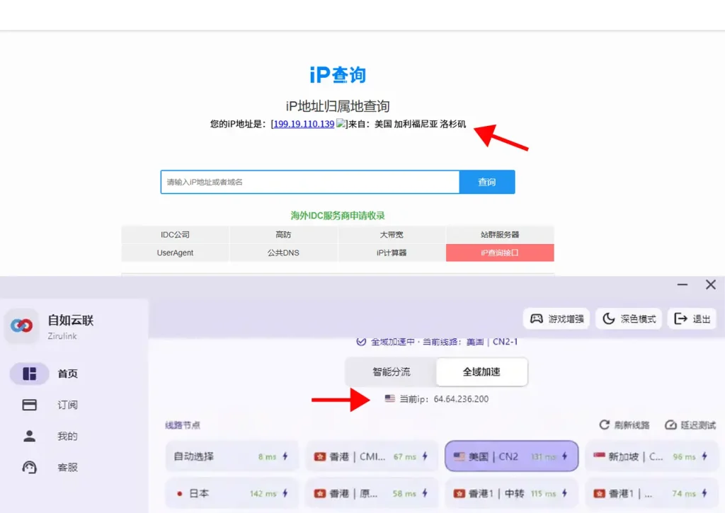The width and height of the screenshot is (725, 513).
Task: Open the UserAgent cell
Action: (x=176, y=253)
